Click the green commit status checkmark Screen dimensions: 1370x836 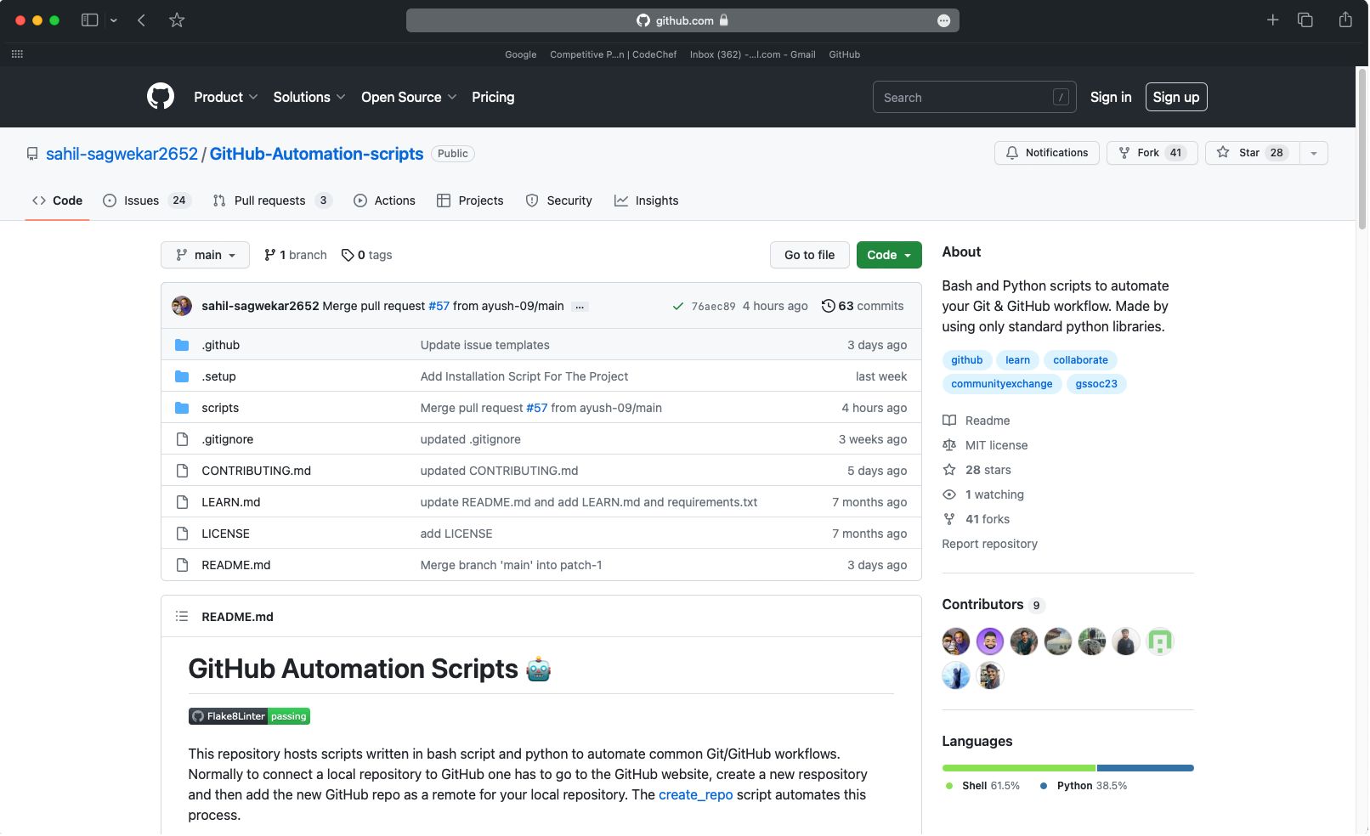678,306
